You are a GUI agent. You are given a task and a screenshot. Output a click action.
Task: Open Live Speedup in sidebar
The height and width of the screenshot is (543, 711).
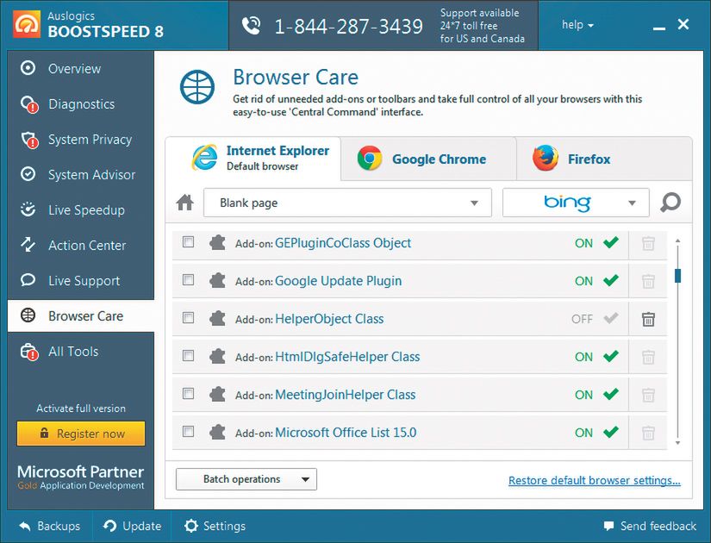(x=81, y=210)
